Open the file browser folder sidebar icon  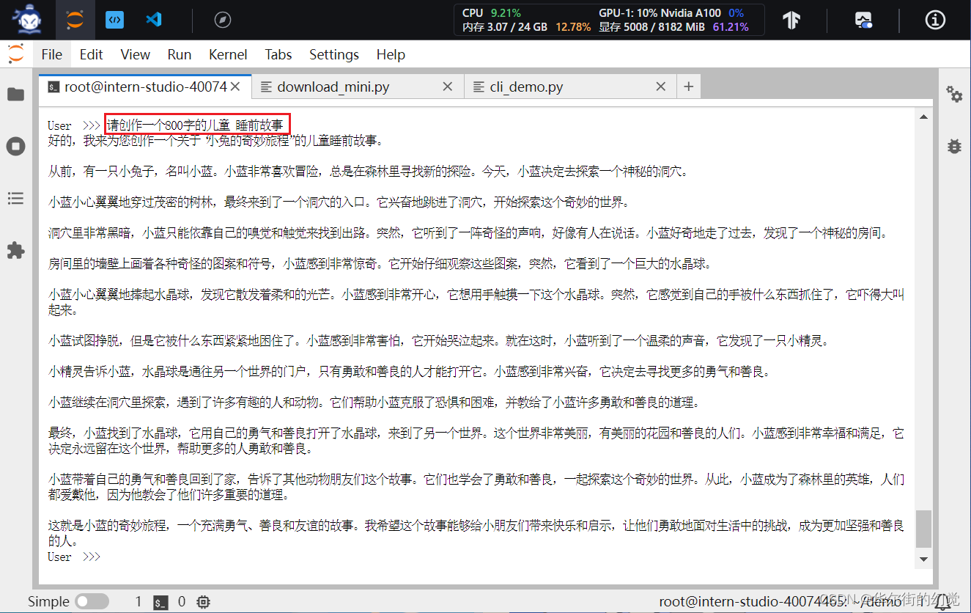[15, 95]
